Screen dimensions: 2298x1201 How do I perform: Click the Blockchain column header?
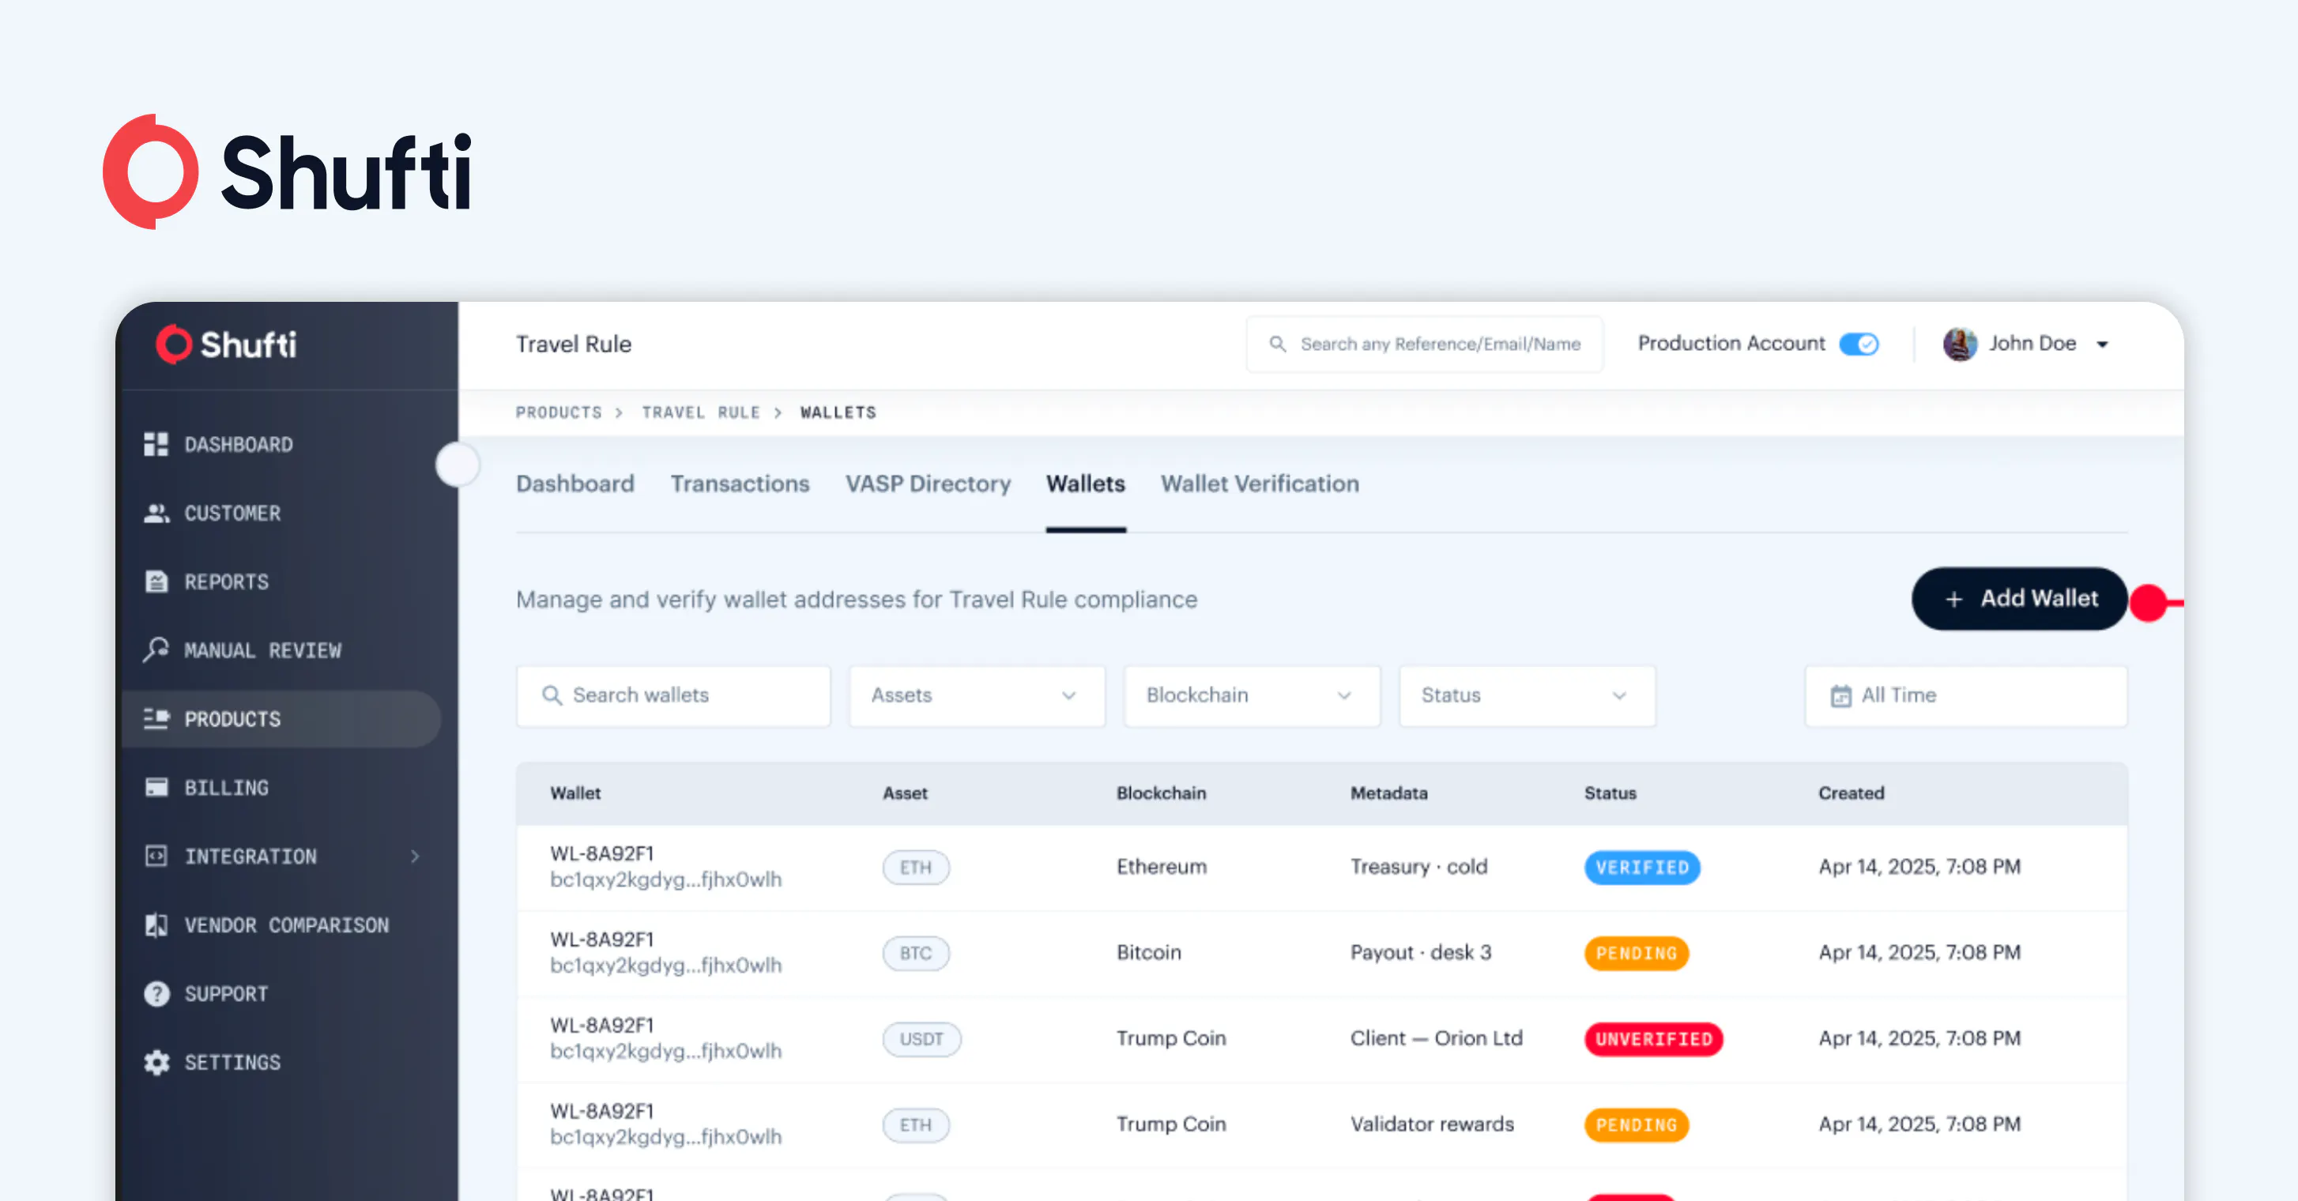click(1161, 793)
